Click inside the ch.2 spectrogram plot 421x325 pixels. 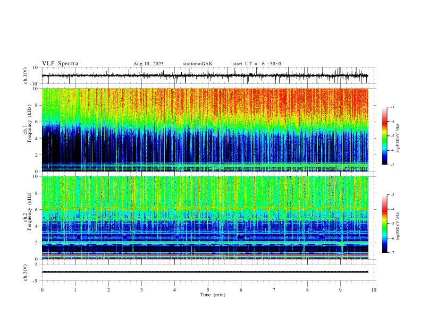(205, 218)
